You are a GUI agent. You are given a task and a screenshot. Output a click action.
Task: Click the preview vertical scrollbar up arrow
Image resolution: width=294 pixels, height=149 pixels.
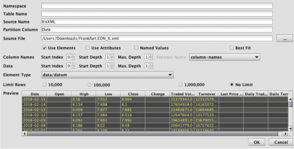[291, 100]
